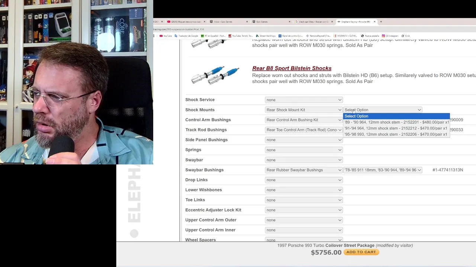Open the Lower Wishbones dropdown

[303, 190]
